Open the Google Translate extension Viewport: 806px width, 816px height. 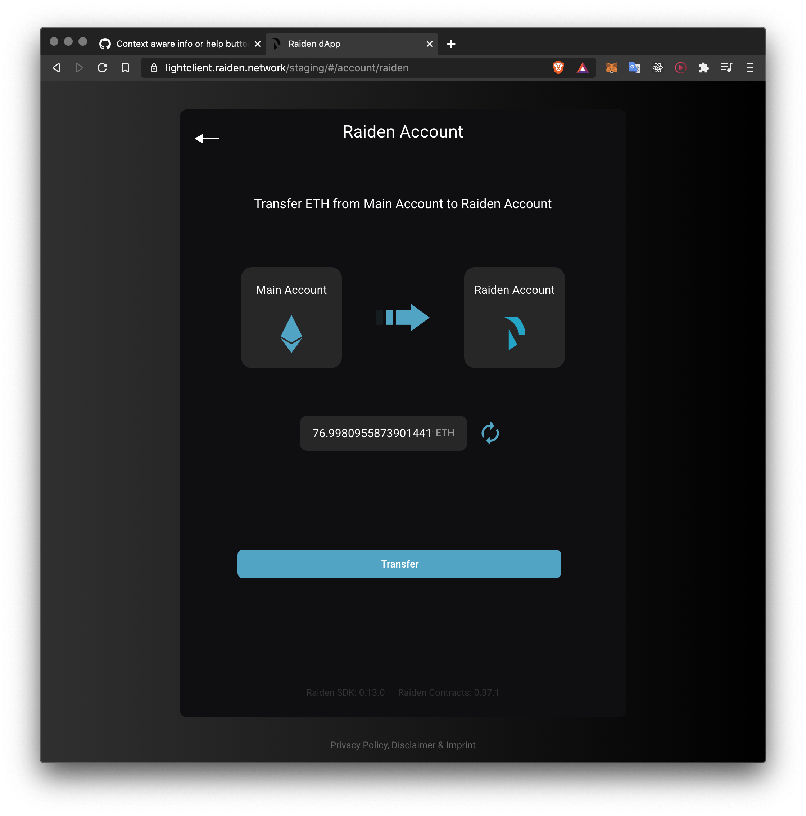click(x=634, y=68)
